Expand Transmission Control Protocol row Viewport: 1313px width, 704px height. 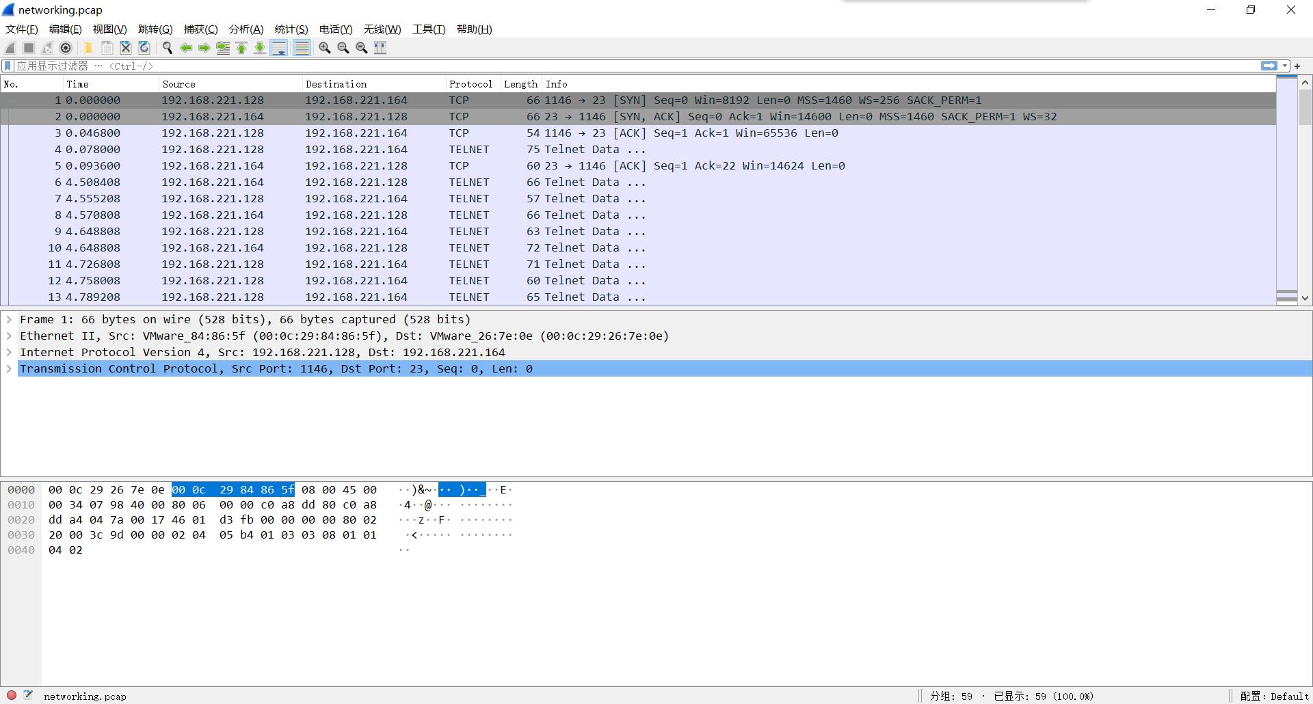[9, 368]
